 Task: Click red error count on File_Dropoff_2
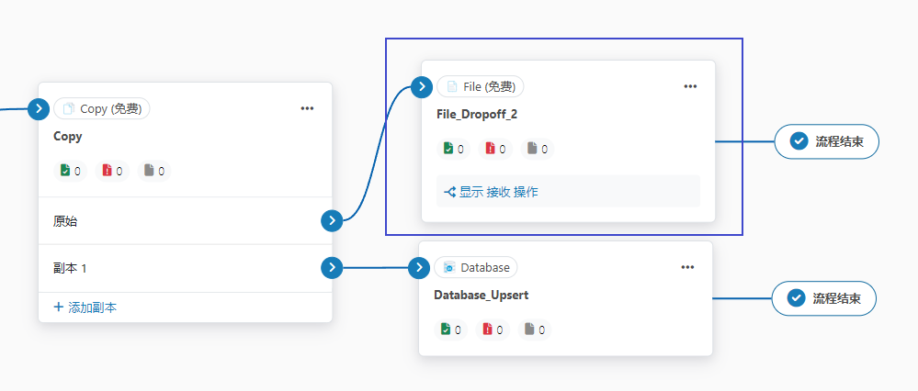tap(496, 149)
